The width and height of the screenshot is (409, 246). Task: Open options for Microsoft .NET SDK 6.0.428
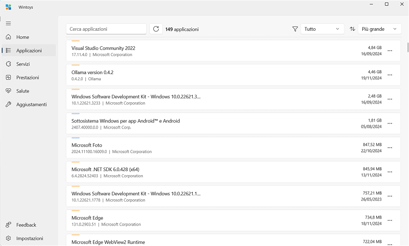point(390,172)
